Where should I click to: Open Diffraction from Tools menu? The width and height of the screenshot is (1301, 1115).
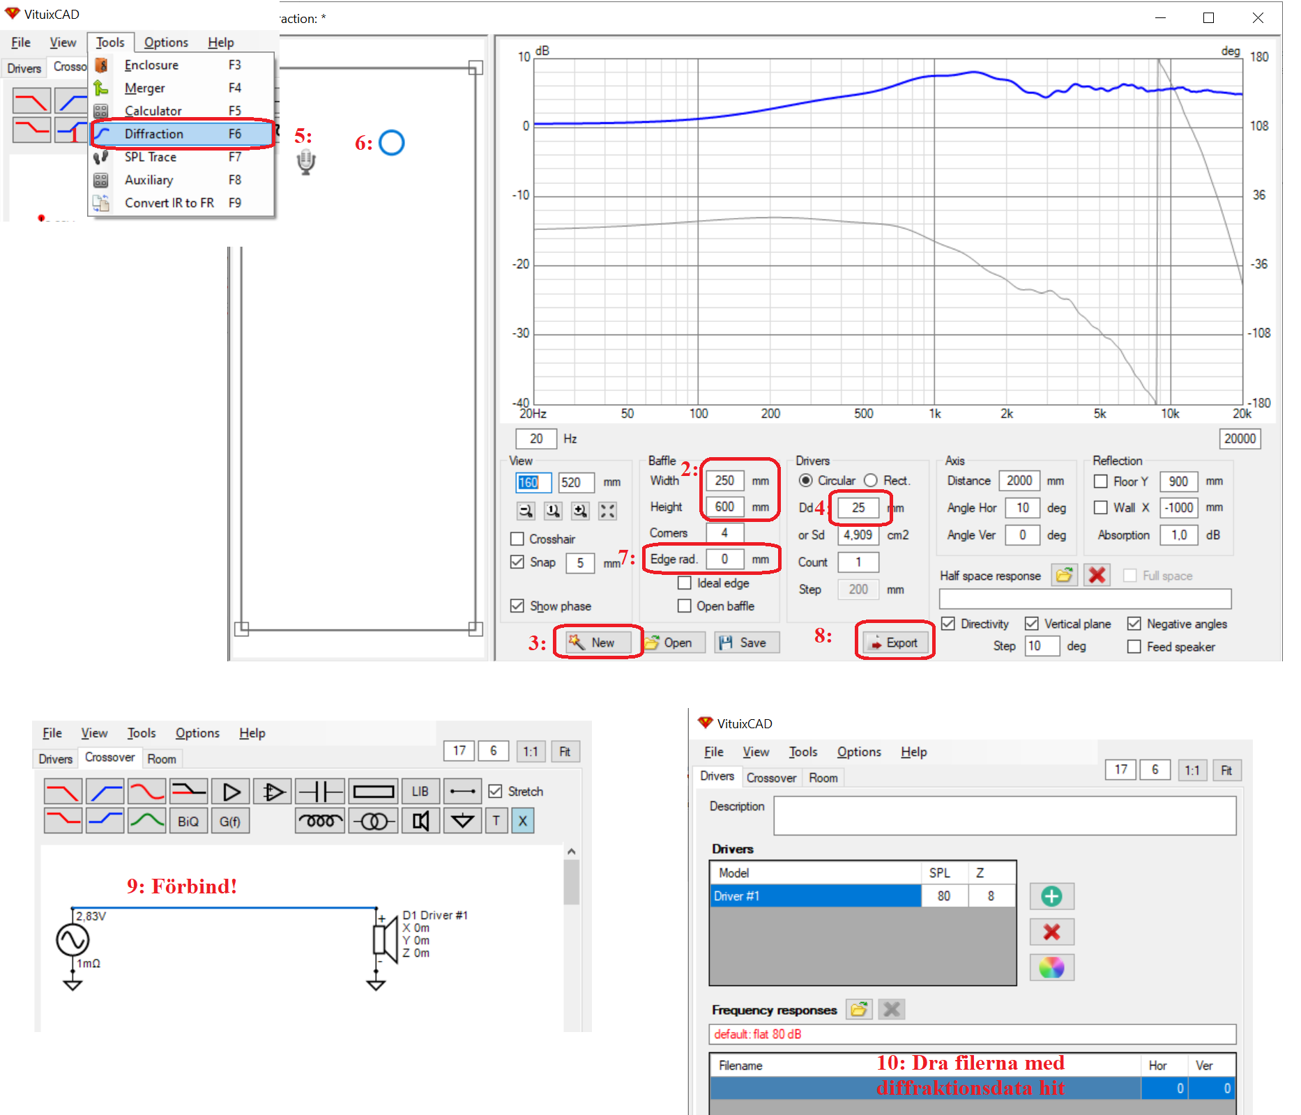coord(182,134)
